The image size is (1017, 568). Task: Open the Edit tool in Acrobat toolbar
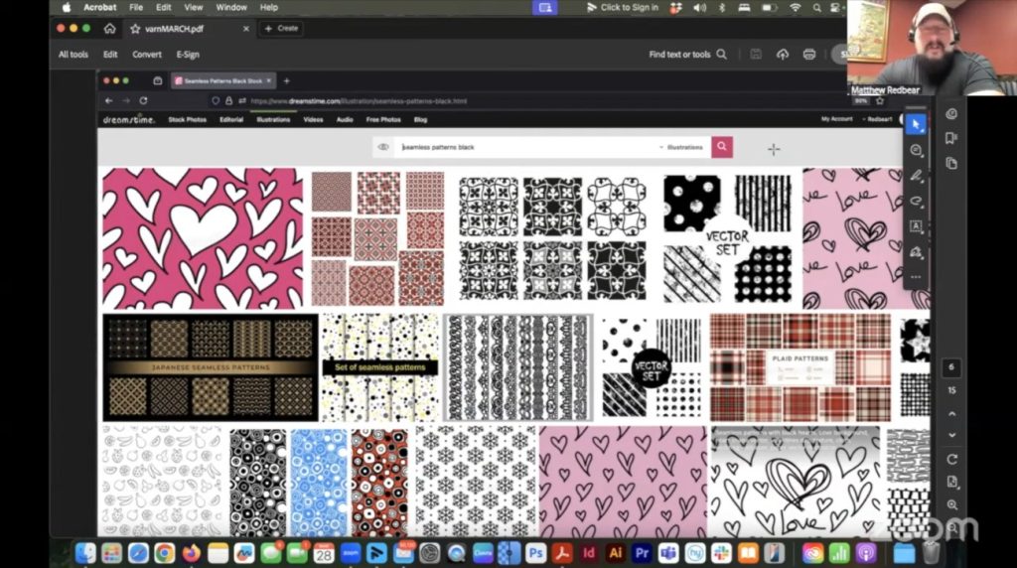[110, 55]
